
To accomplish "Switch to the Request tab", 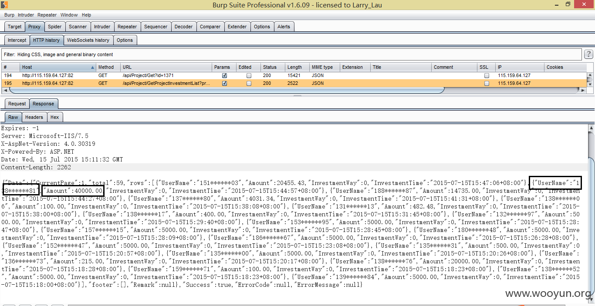I will 17,104.
